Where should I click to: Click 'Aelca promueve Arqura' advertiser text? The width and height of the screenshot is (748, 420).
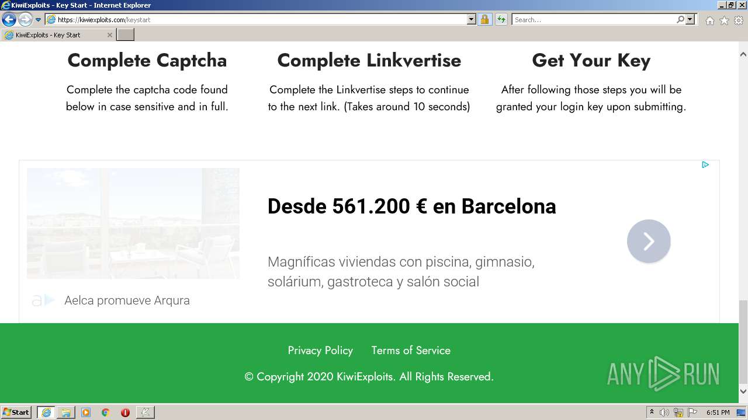tap(127, 300)
